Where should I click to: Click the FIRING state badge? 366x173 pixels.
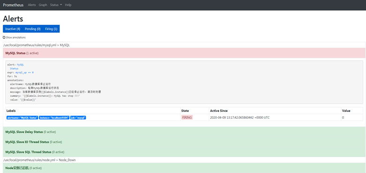point(187,118)
